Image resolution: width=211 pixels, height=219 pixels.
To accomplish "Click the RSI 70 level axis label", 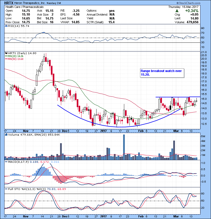I will coord(203,33).
